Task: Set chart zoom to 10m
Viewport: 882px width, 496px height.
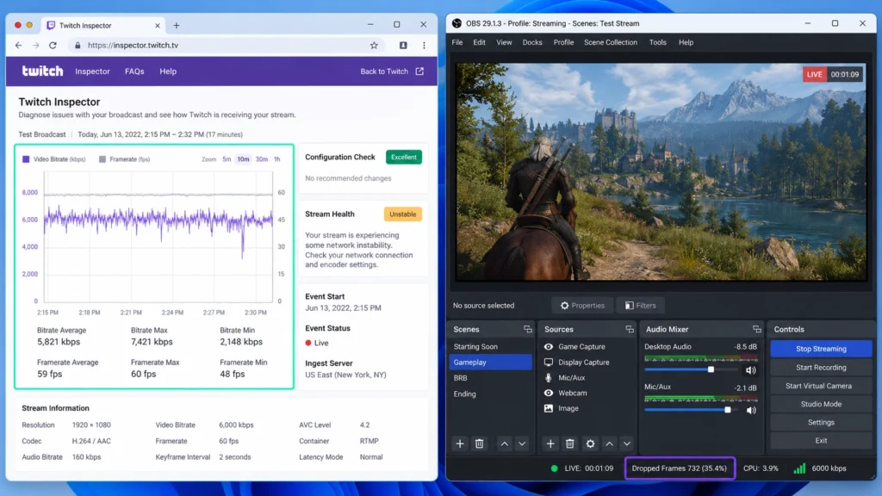Action: click(243, 159)
